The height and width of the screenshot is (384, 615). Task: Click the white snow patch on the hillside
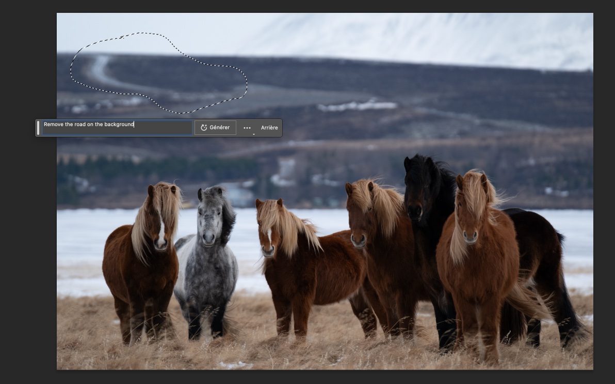click(356, 106)
